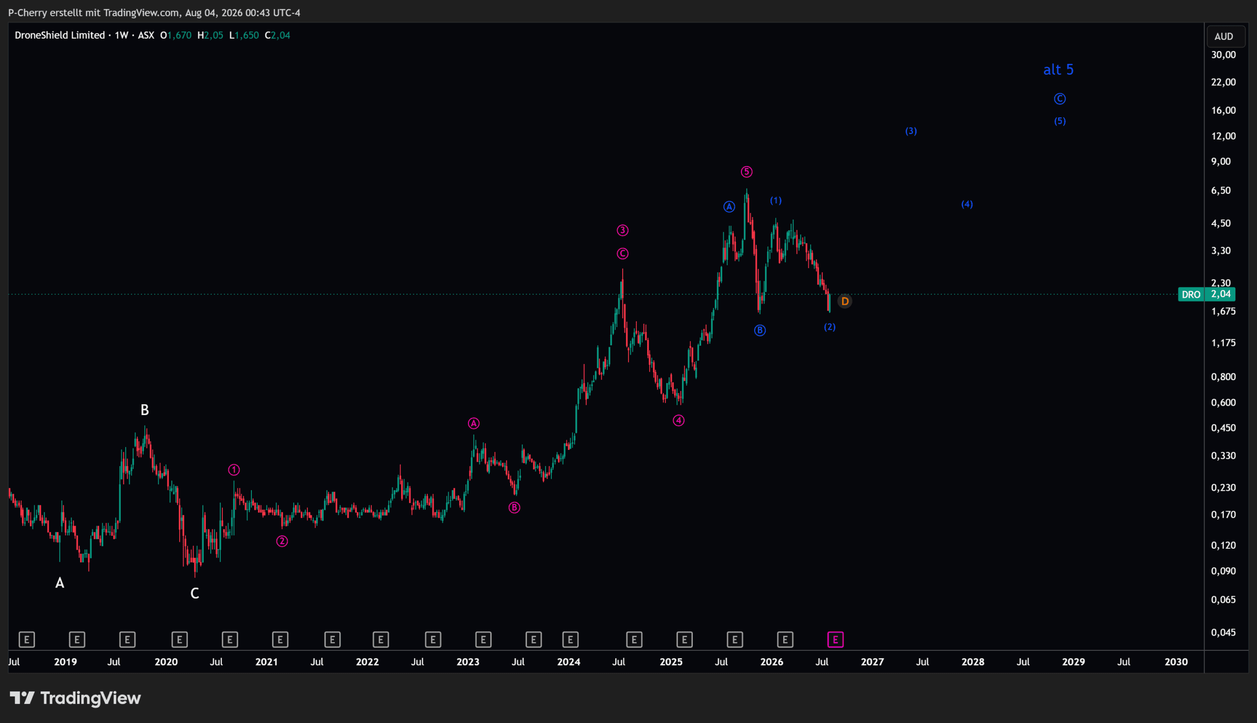Viewport: 1257px width, 723px height.
Task: Click the orange D dividend marker
Action: [845, 302]
